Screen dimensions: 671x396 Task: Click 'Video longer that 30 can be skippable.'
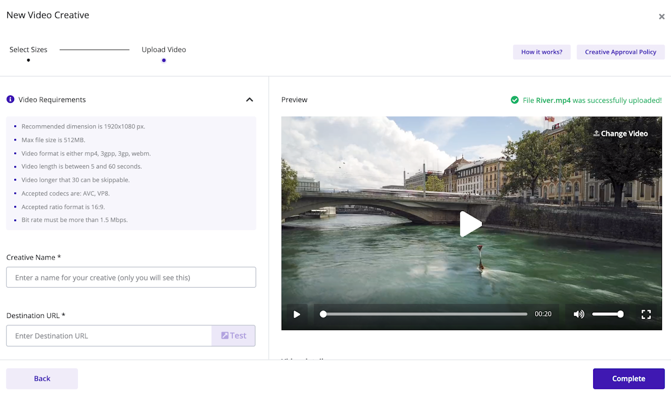point(75,180)
